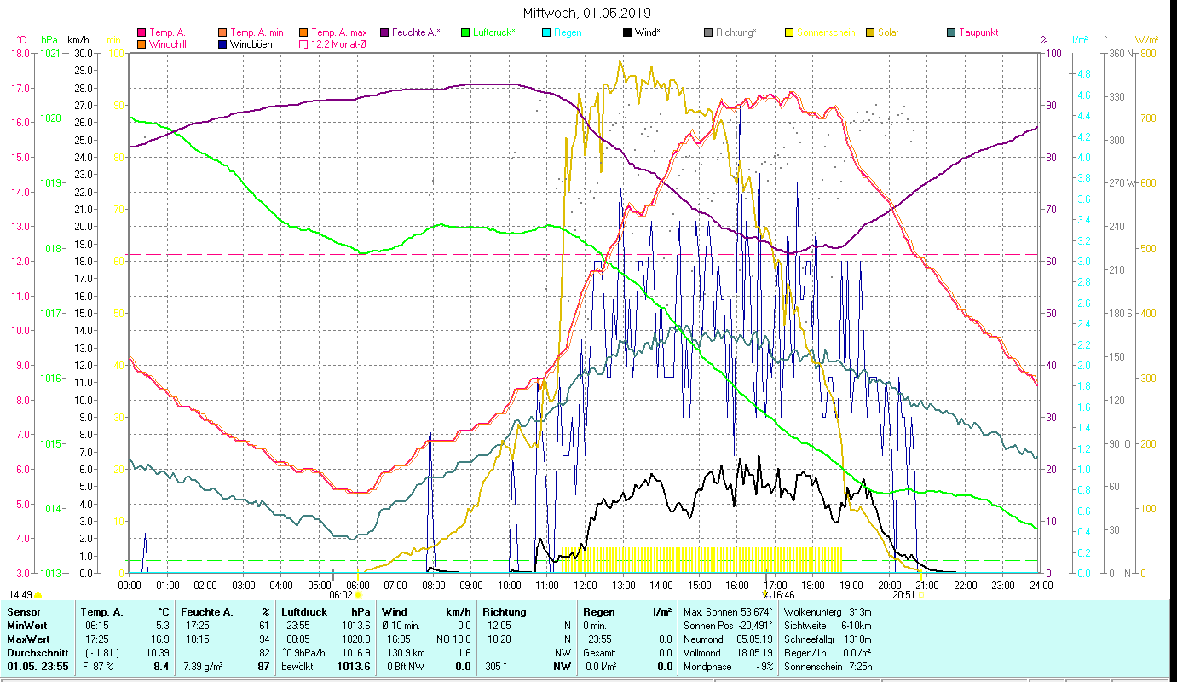Click the 'Mondphase -9%' entry
This screenshot has width=1177, height=682.
tap(729, 666)
